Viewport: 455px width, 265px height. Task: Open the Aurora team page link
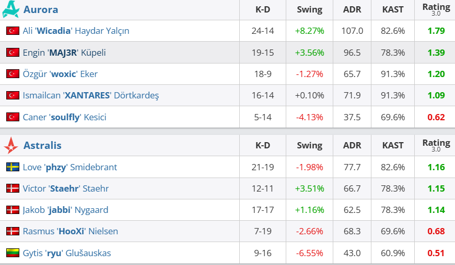pyautogui.click(x=41, y=9)
